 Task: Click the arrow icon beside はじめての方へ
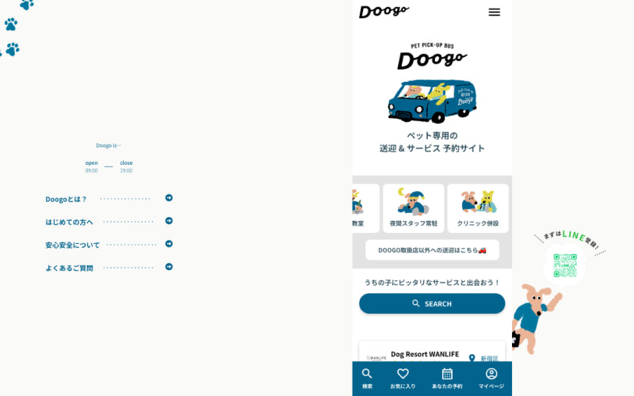[169, 221]
